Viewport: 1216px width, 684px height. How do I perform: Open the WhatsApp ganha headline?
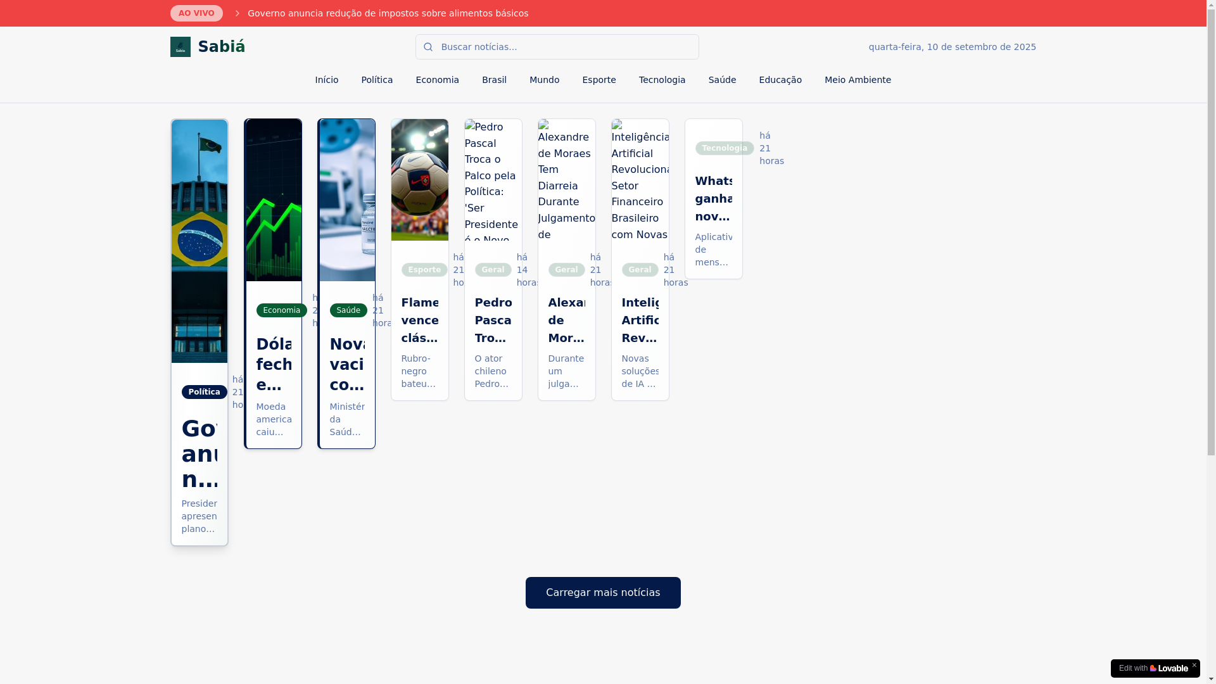click(x=714, y=199)
